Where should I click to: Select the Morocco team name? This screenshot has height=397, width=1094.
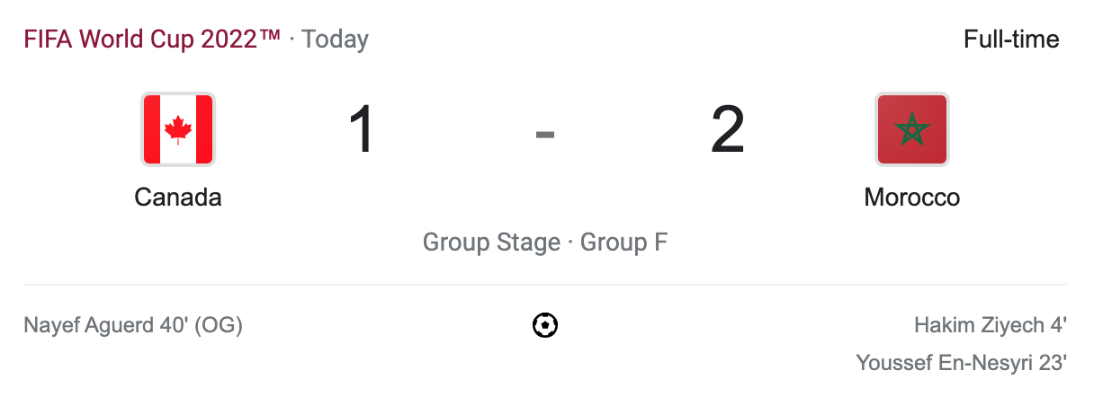[912, 197]
